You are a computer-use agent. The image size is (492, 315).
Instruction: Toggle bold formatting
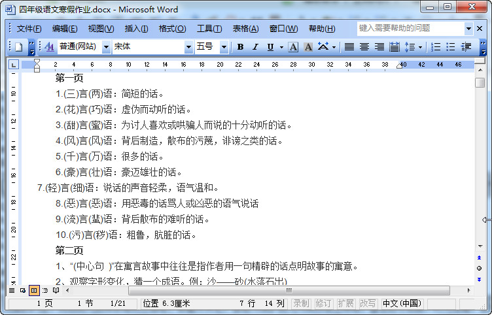tap(240, 47)
